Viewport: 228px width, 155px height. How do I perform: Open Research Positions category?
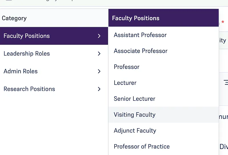(x=54, y=89)
